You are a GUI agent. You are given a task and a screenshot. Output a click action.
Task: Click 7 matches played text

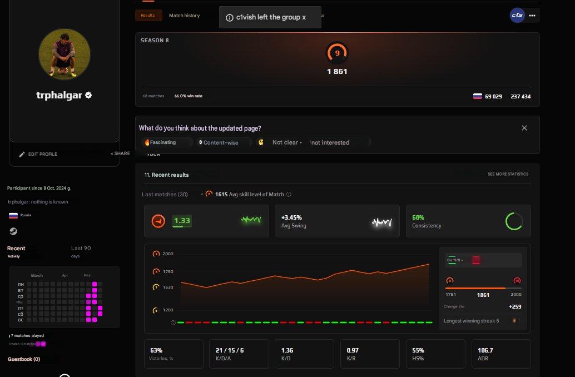click(x=27, y=335)
